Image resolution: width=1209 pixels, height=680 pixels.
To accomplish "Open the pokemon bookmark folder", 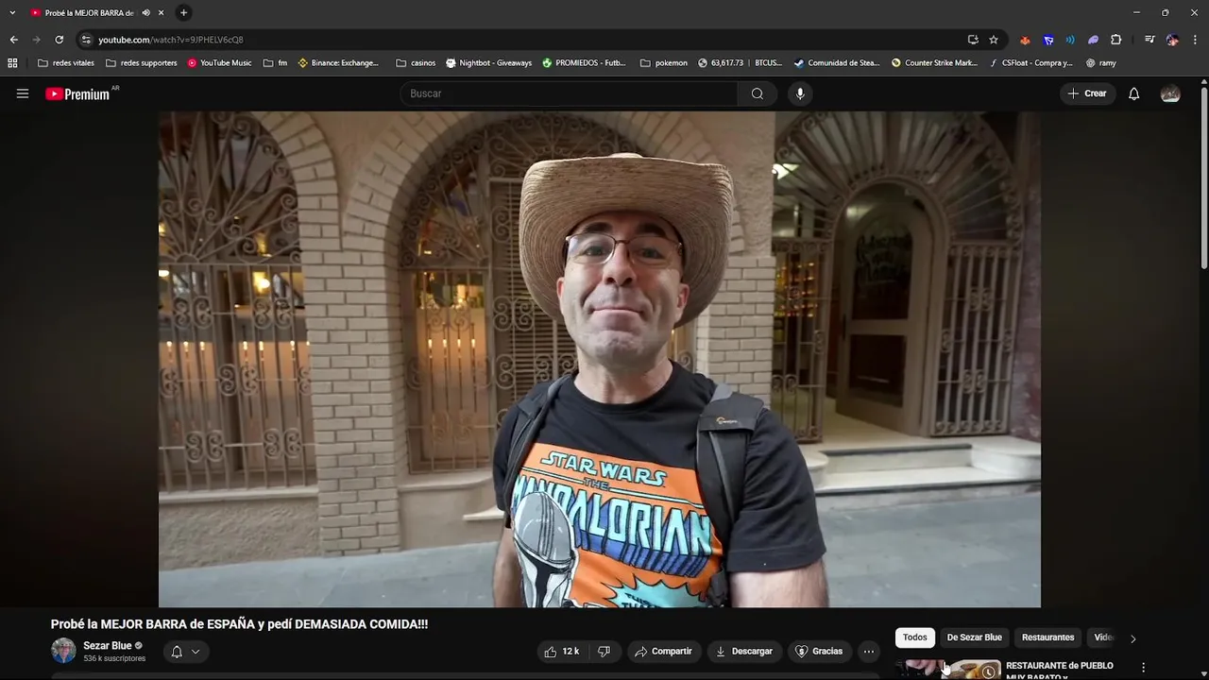I will 664,63.
